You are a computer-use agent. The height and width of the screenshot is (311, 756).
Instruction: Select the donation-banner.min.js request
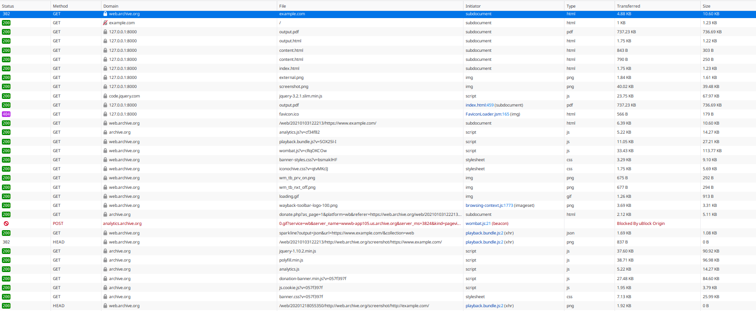pyautogui.click(x=378, y=279)
